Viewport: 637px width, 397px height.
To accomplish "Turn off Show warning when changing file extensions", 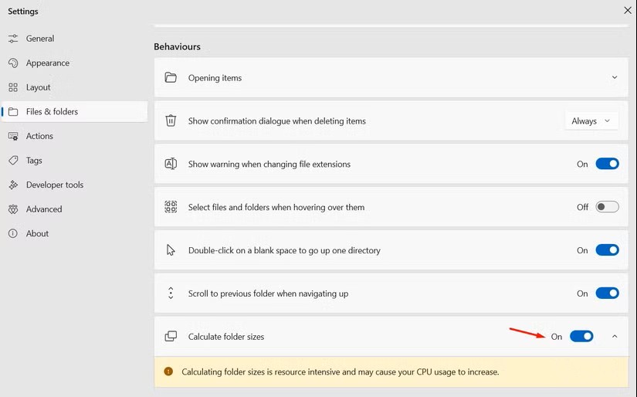I will click(607, 164).
